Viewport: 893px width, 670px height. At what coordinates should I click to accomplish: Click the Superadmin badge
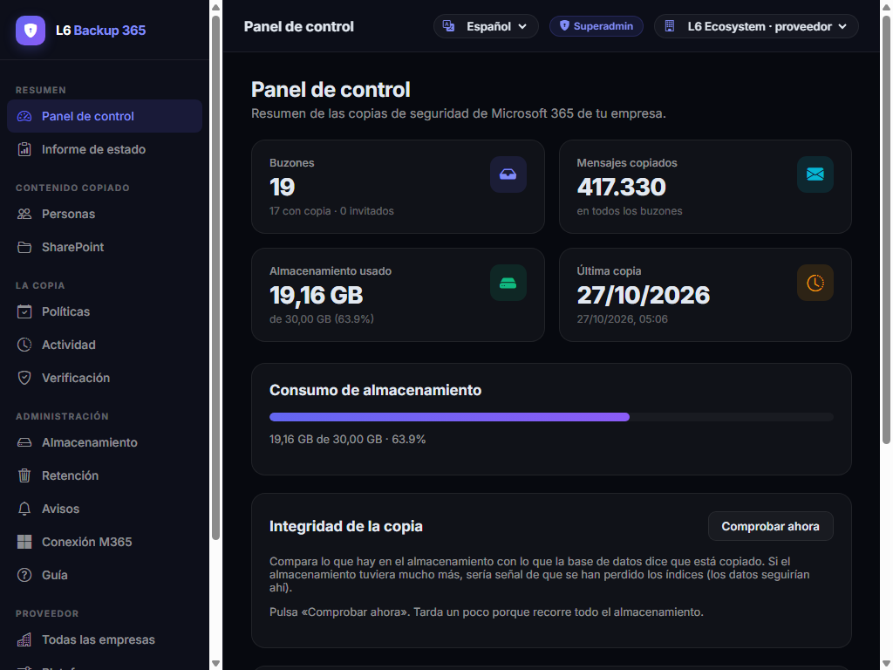596,26
